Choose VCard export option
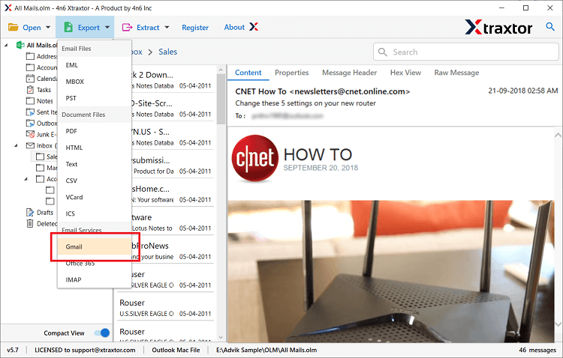 [94, 197]
